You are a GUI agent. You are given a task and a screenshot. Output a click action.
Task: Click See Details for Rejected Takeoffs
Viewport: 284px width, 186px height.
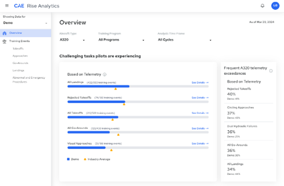(200, 97)
